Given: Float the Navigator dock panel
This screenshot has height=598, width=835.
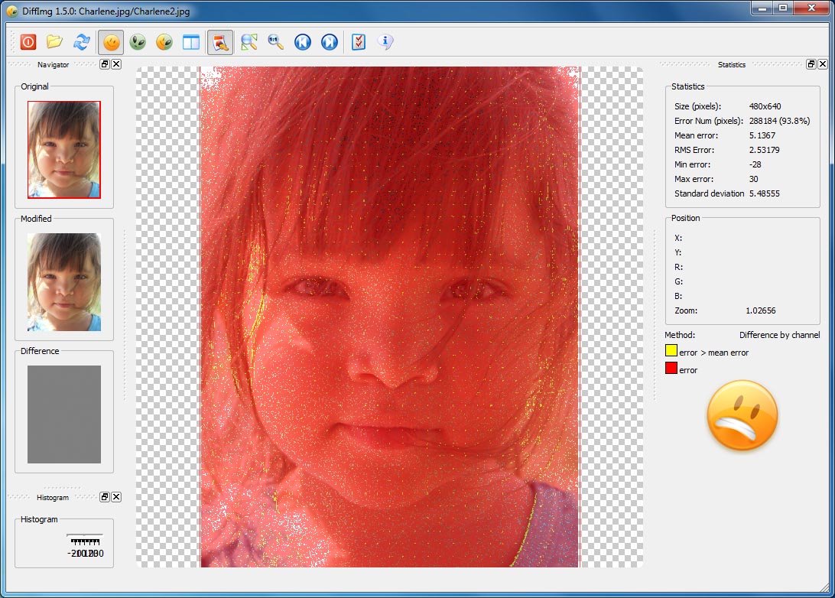Looking at the screenshot, I should (105, 65).
